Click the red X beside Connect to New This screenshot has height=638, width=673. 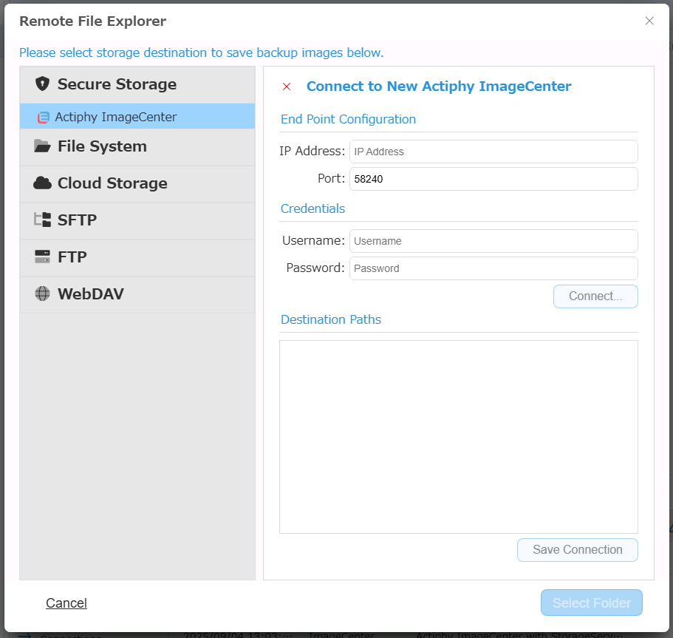pyautogui.click(x=287, y=86)
